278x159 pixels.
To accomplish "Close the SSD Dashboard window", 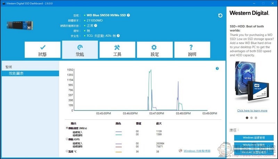I will [273, 3].
